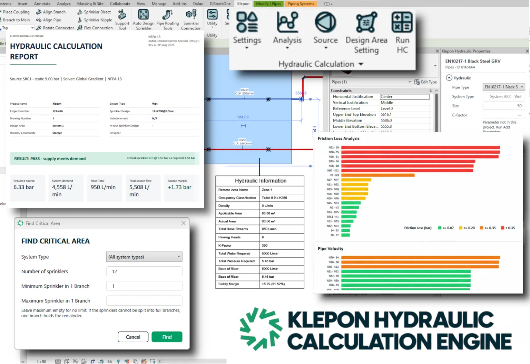Click the Edit Type button
530x364 pixels.
pyautogui.click(x=425, y=82)
